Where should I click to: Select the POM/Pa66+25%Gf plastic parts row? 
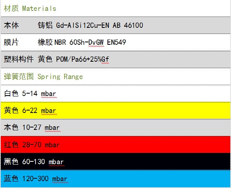[x=115, y=59]
